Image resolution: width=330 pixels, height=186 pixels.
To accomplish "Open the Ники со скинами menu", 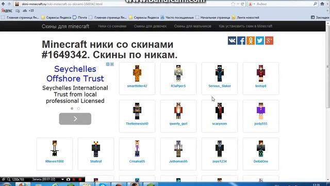I will 112,26.
